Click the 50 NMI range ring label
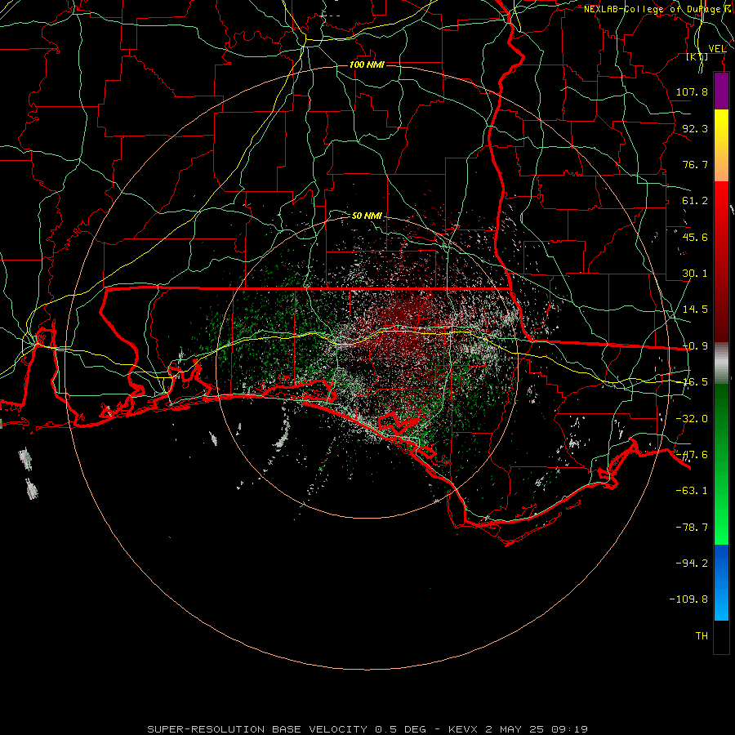Viewport: 735px width, 735px height. pyautogui.click(x=367, y=216)
